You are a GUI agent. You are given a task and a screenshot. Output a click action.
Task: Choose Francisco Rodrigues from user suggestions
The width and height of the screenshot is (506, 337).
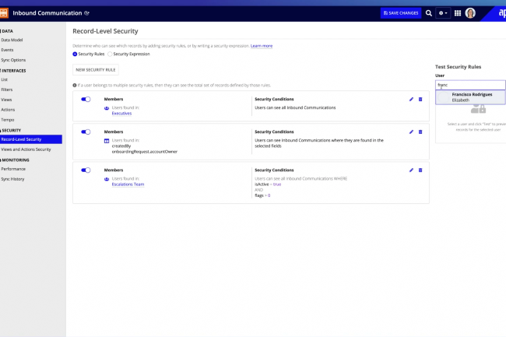click(x=472, y=94)
